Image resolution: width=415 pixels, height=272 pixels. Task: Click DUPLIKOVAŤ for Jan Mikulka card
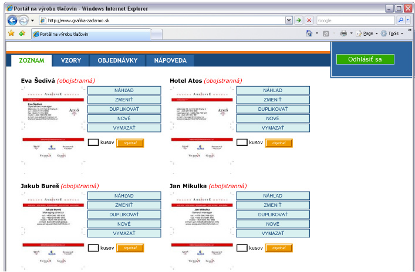(x=273, y=215)
